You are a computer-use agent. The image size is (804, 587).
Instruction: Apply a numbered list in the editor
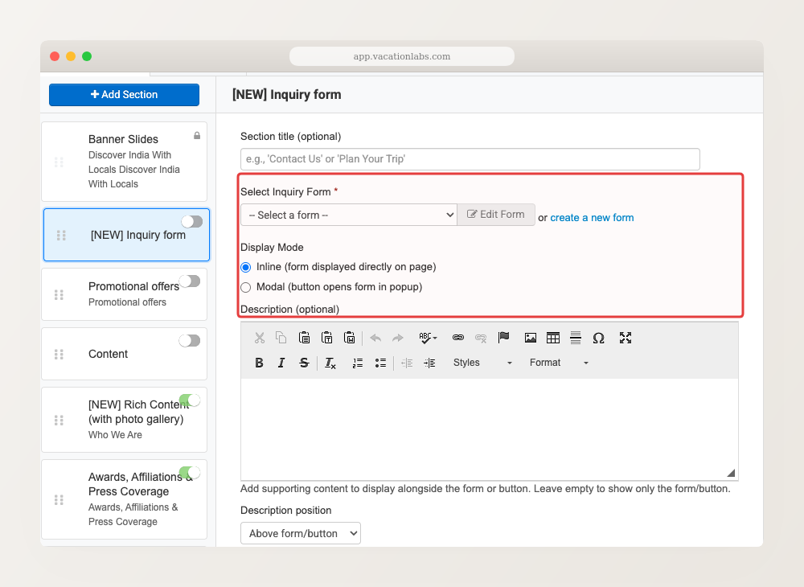click(x=357, y=363)
